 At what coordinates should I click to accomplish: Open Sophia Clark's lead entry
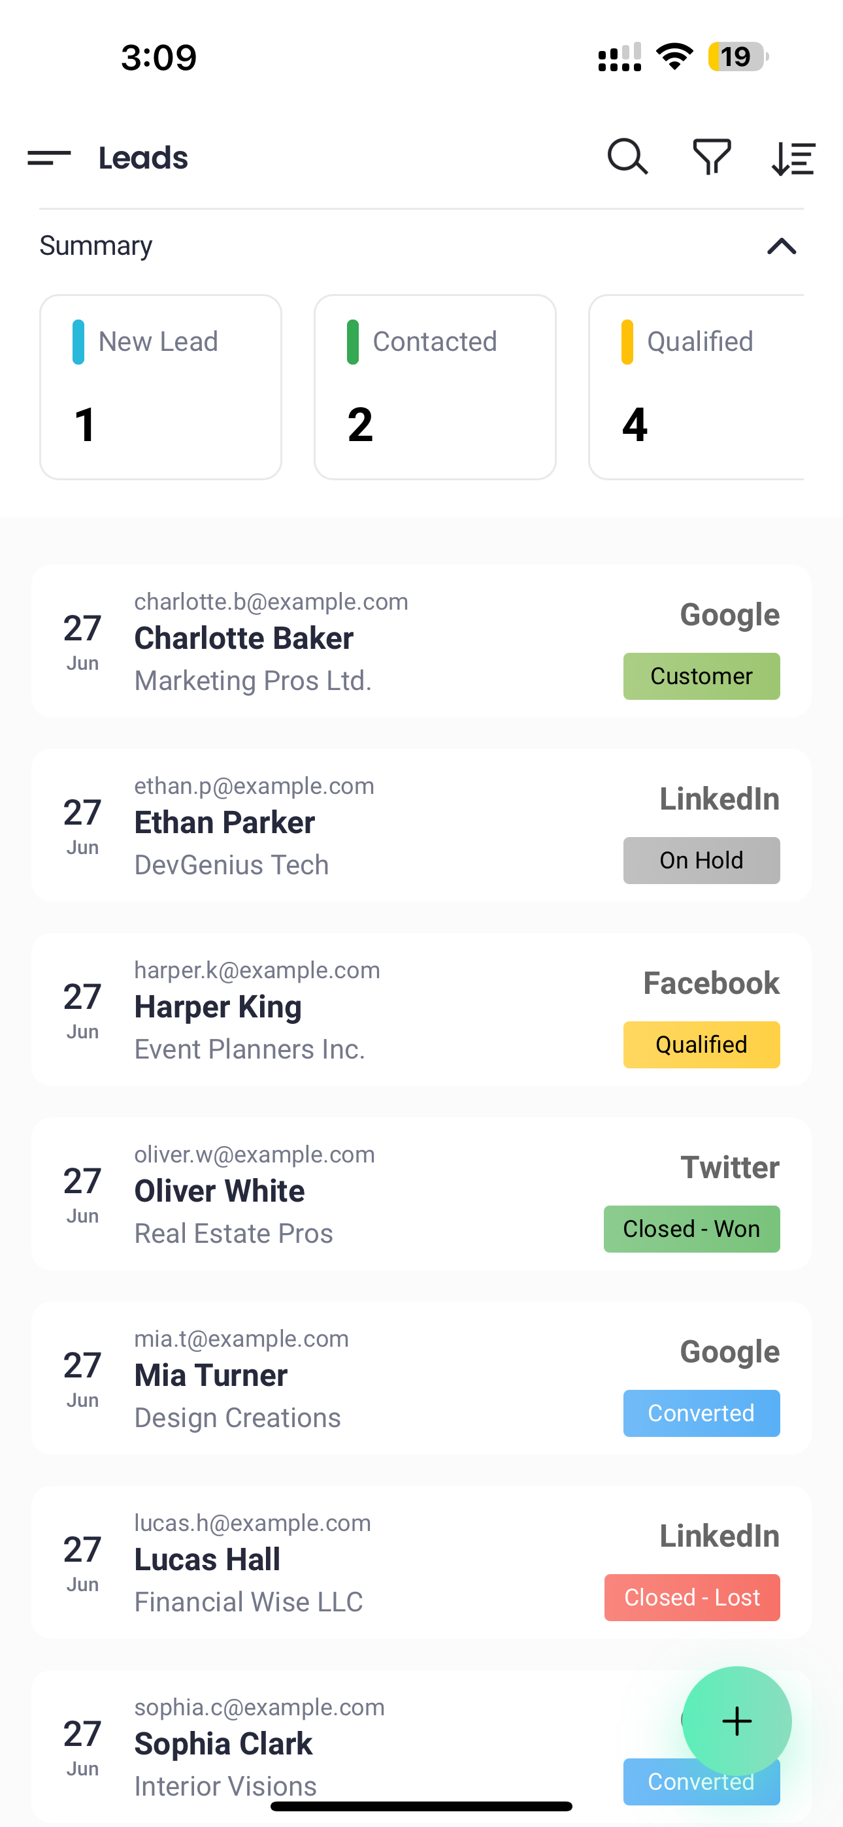pos(320,1745)
